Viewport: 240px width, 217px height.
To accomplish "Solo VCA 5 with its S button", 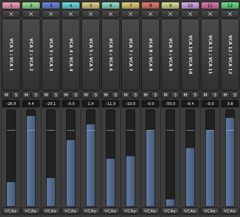I will (95, 95).
